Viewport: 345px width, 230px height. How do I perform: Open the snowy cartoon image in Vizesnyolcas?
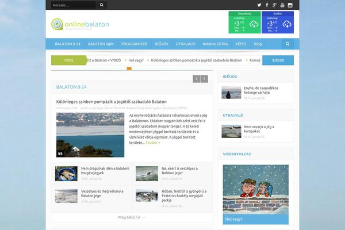pos(256,190)
